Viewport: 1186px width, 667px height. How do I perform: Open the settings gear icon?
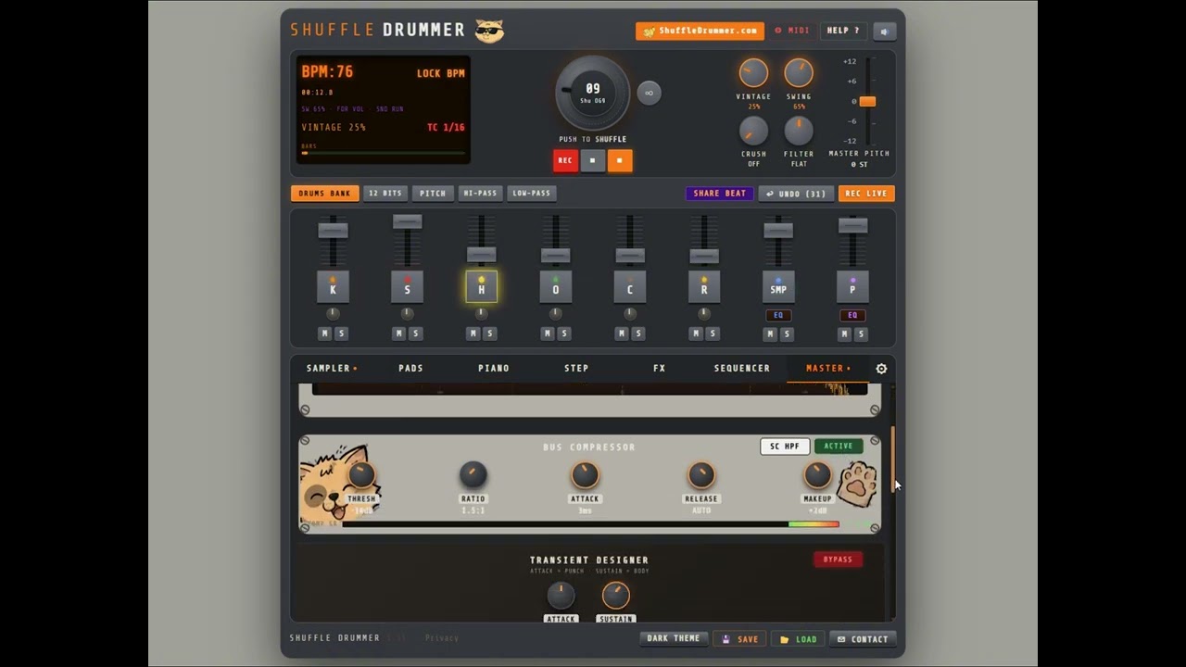click(x=881, y=369)
